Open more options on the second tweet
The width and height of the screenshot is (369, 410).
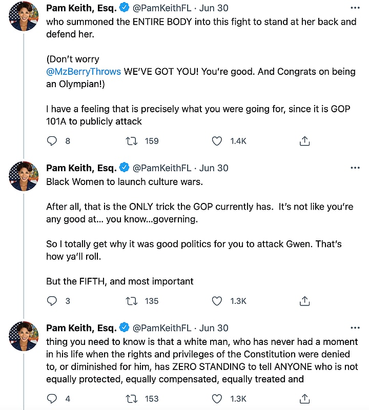[355, 168]
